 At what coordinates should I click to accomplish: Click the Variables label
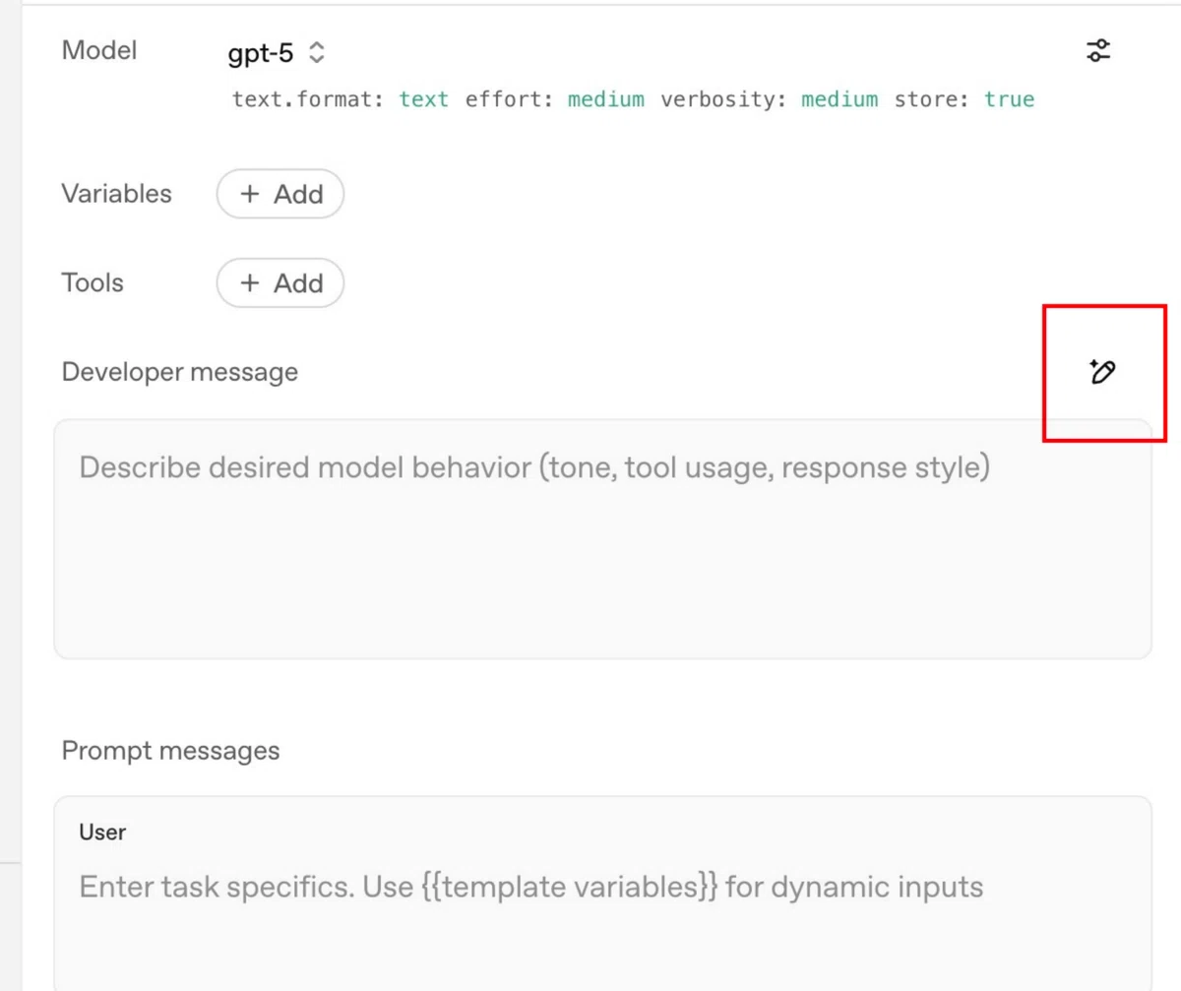click(x=116, y=194)
